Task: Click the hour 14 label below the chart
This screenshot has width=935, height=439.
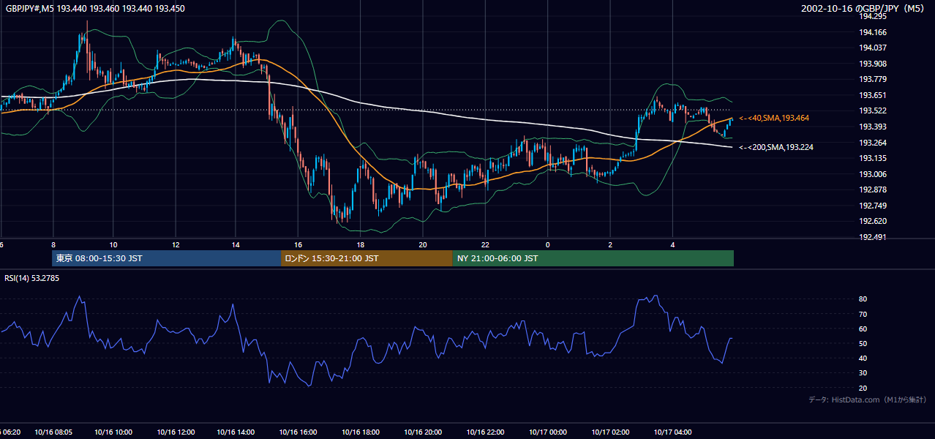Action: click(236, 244)
